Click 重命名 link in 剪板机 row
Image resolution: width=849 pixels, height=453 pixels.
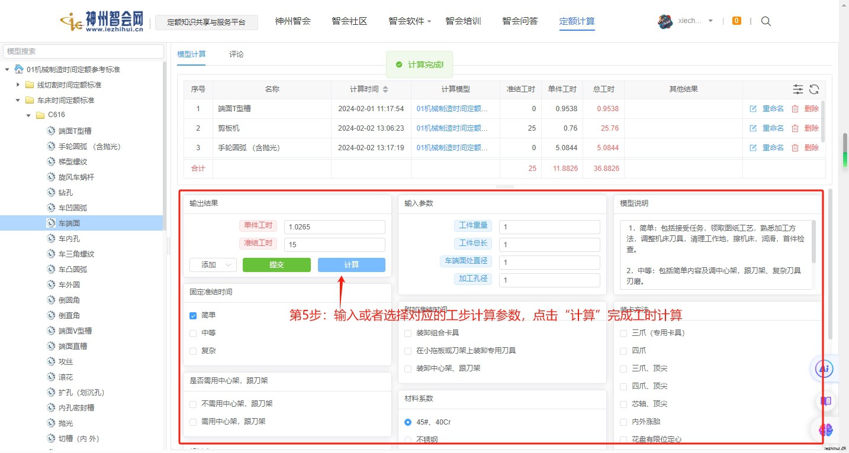(x=773, y=128)
